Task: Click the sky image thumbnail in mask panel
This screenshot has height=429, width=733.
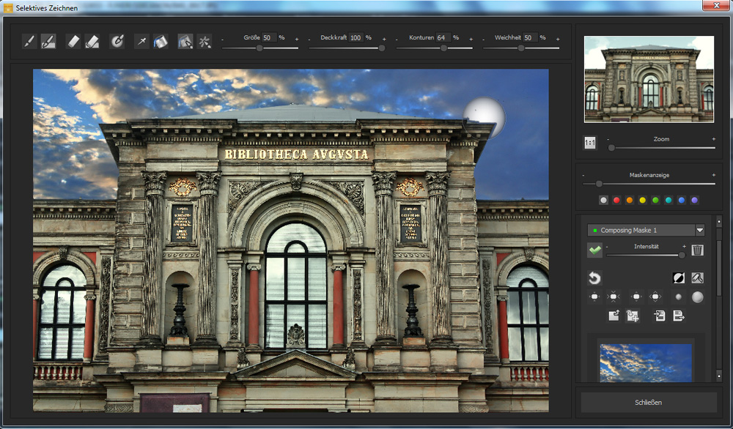Action: 646,362
